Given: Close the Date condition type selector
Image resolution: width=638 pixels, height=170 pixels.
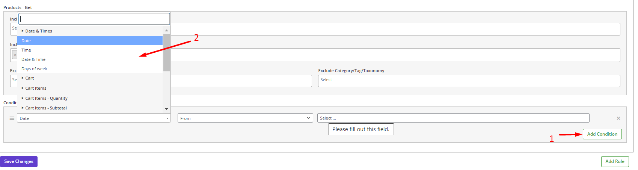Looking at the screenshot, I should coord(94,118).
